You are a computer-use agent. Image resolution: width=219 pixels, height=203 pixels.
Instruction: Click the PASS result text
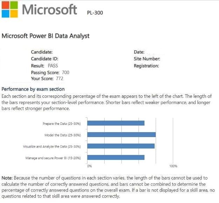click(x=53, y=66)
